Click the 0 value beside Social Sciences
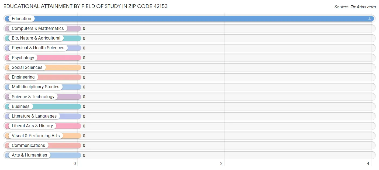Image resolution: width=379 pixels, height=170 pixels. 84,68
